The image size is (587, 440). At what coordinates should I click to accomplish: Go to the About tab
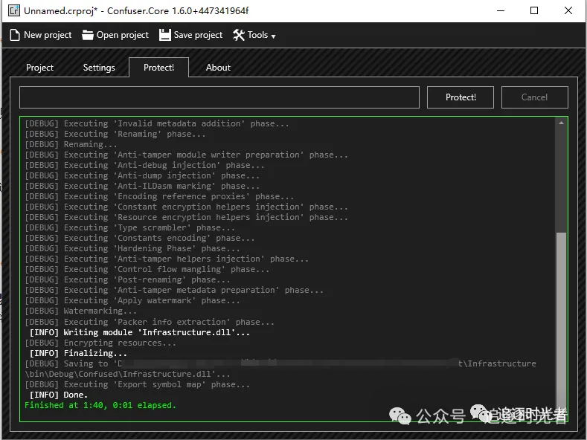pyautogui.click(x=218, y=68)
